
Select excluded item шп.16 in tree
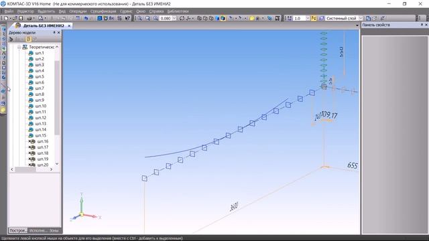[x=43, y=141]
